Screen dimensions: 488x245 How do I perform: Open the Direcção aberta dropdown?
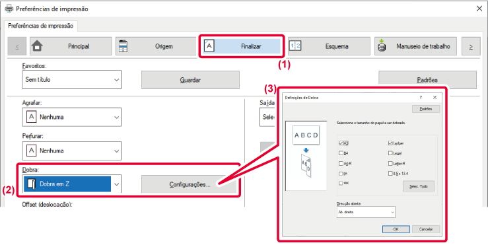(x=365, y=212)
